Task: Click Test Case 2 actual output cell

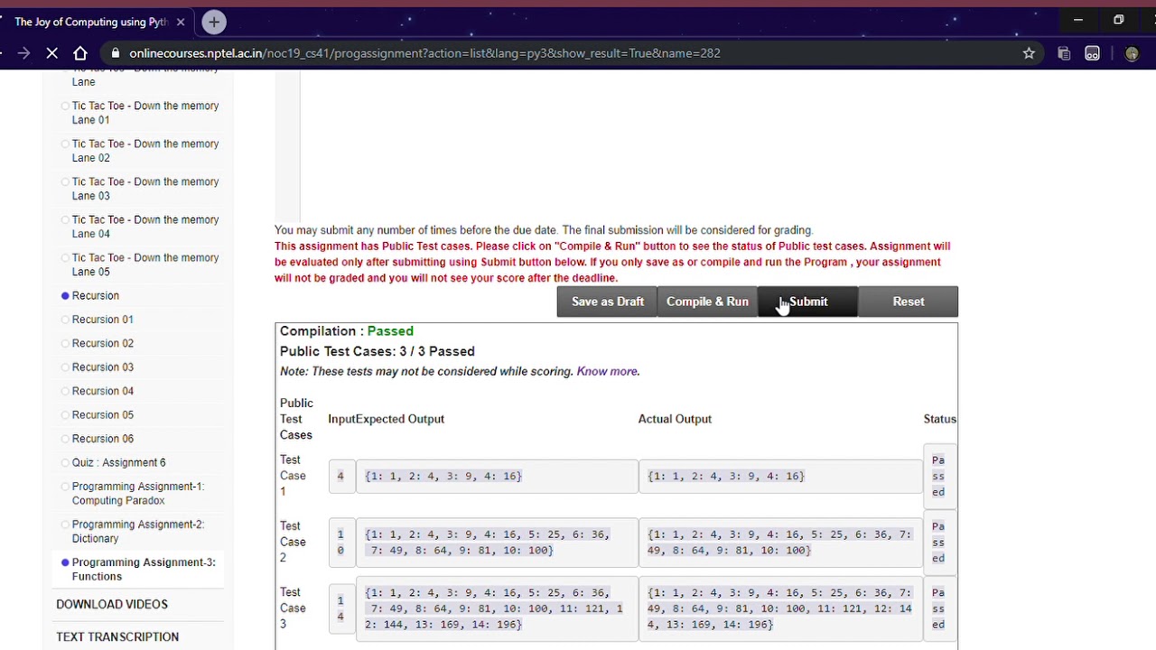Action: [x=780, y=542]
